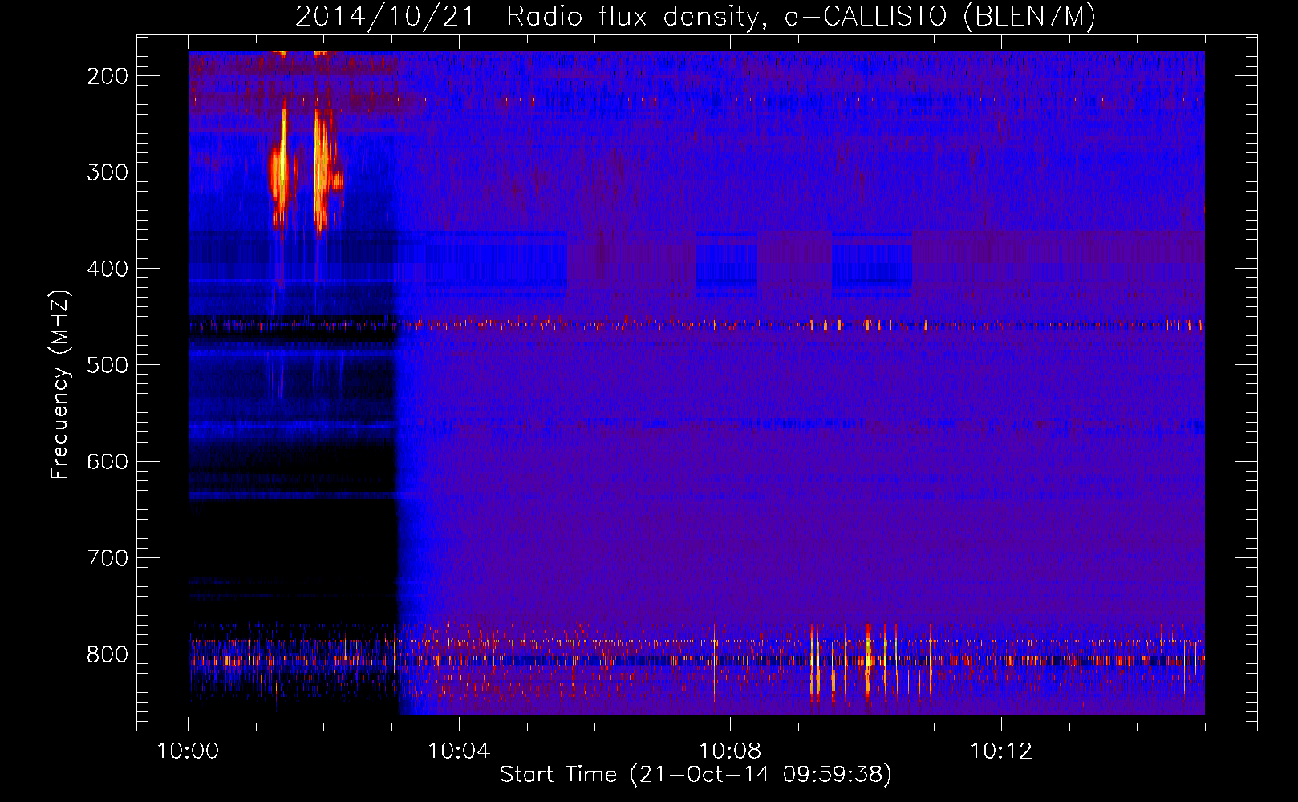
Task: Click the 600 frequency tick label
Action: pyautogui.click(x=107, y=461)
